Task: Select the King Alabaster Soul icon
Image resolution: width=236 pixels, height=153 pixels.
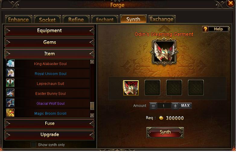Action: coord(10,63)
